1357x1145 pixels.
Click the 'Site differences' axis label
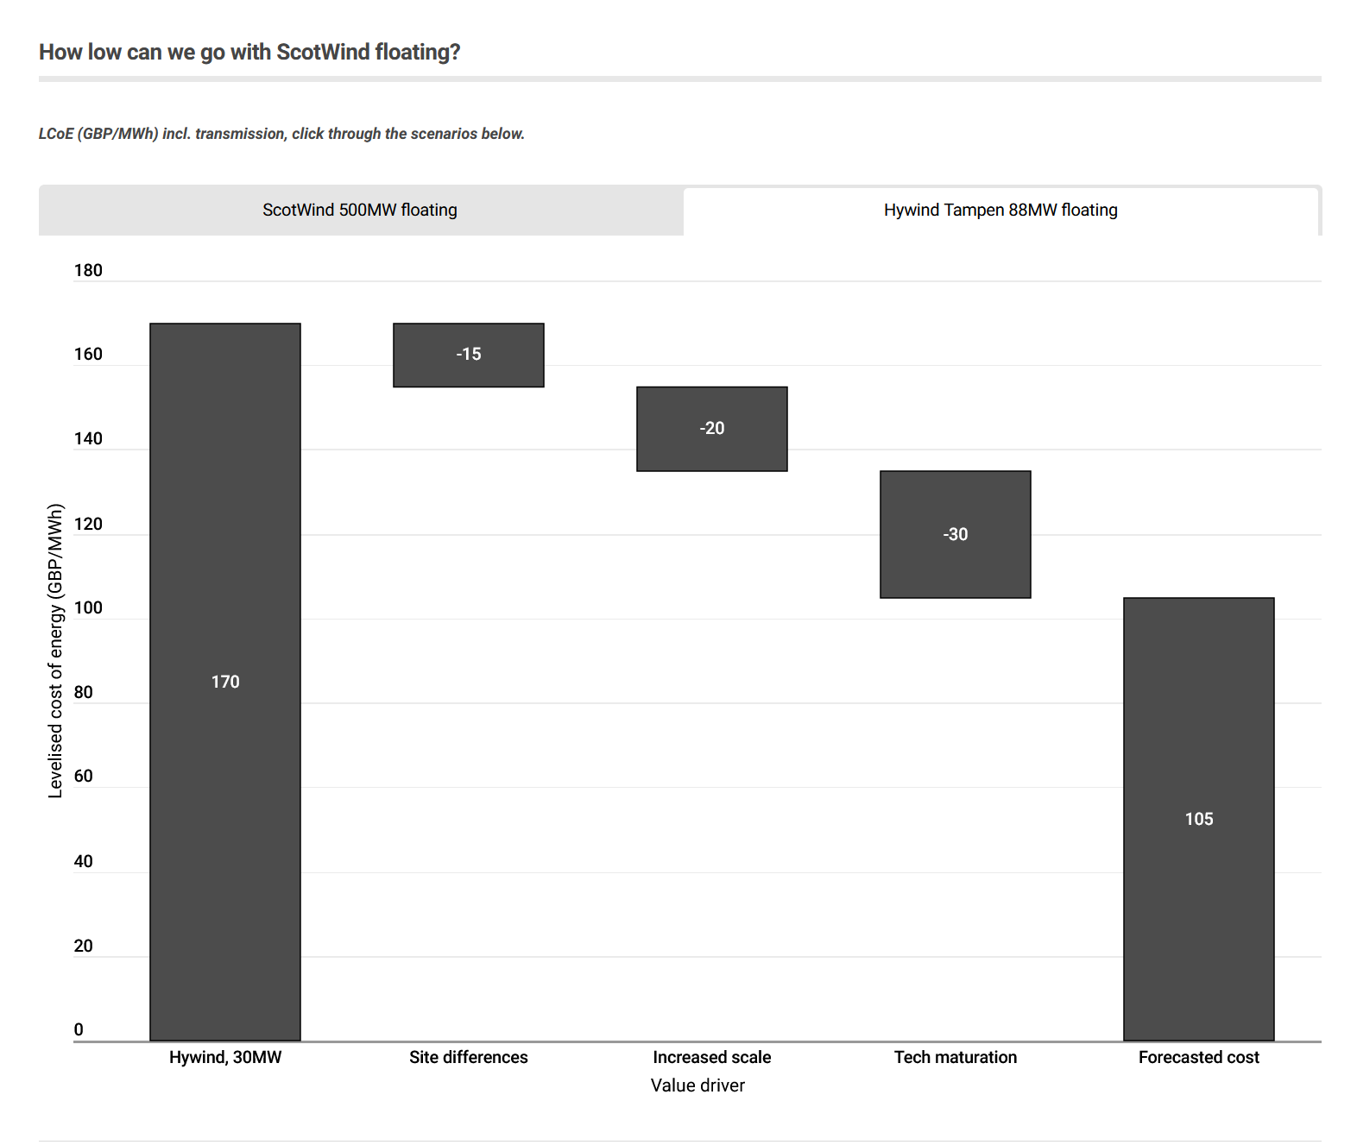coord(469,1057)
